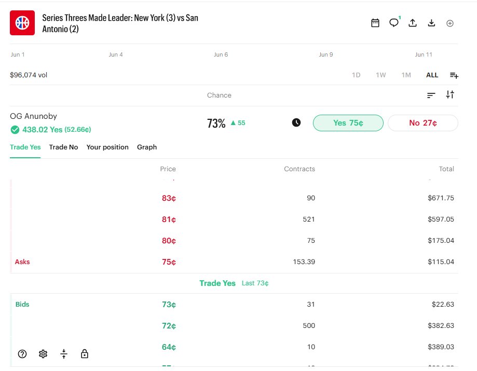Click the basketball market logo
The image size is (477, 371).
pos(22,23)
